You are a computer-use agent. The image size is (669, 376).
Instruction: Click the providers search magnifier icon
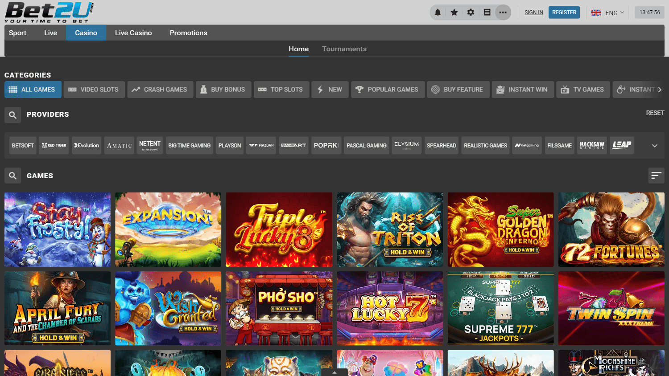[x=13, y=115]
